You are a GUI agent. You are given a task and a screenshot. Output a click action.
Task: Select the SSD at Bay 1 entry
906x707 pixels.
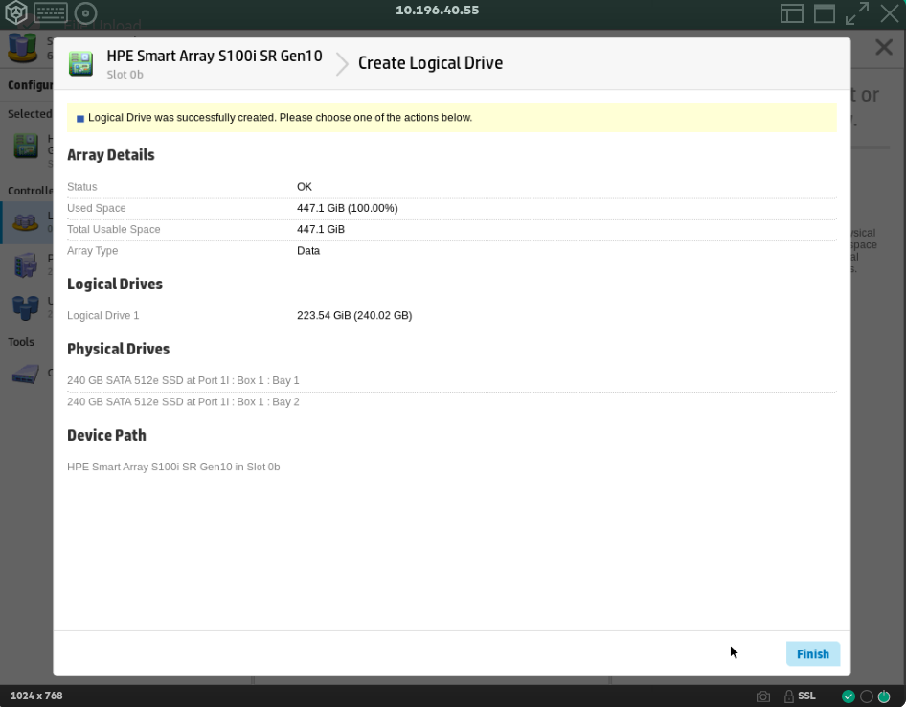(183, 380)
